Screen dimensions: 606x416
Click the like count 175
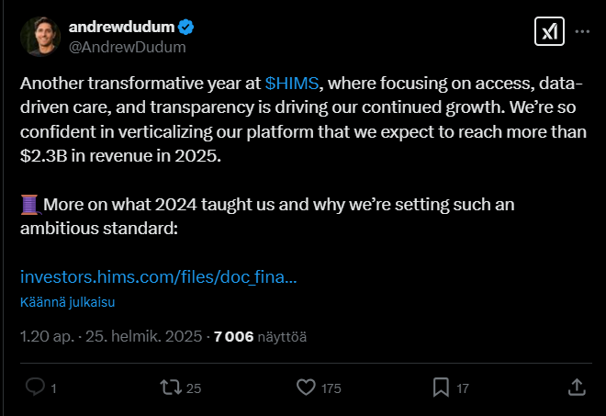pos(331,388)
